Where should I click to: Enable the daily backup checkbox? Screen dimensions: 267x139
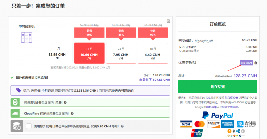coord(29,126)
